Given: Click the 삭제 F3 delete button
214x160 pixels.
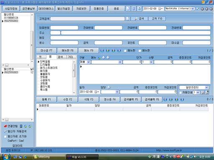Looking at the screenshot, I should (89, 100).
